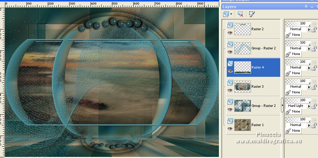This screenshot has height=158, width=318.
Task: Click link None button of Normal Group - Raster 2
Action: pos(293,54)
